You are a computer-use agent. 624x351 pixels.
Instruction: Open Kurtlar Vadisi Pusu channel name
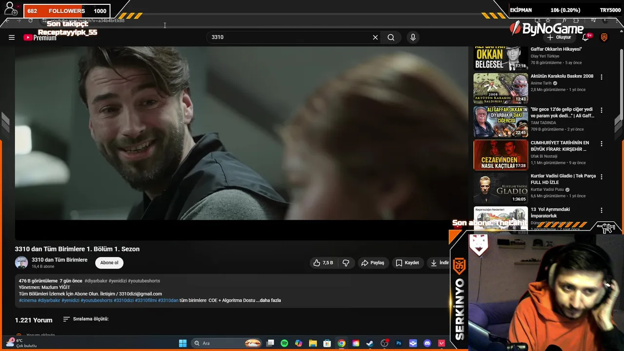(547, 190)
